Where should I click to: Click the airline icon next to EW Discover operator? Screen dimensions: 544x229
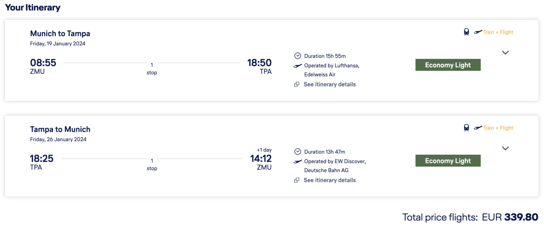pos(297,162)
